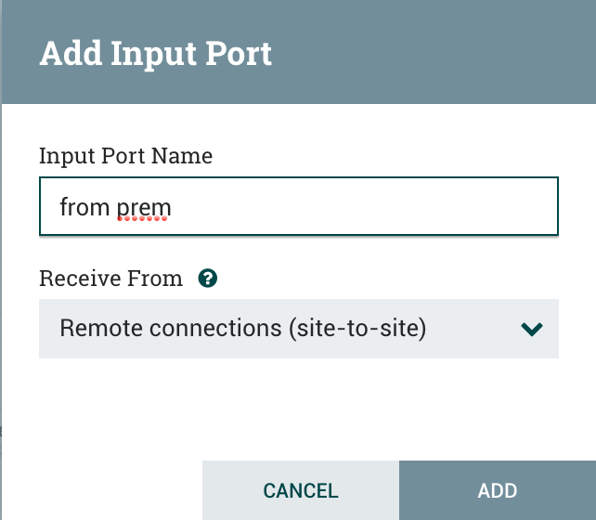Viewport: 596px width, 520px height.
Task: Click the Receive From help question icon
Action: pos(208,279)
